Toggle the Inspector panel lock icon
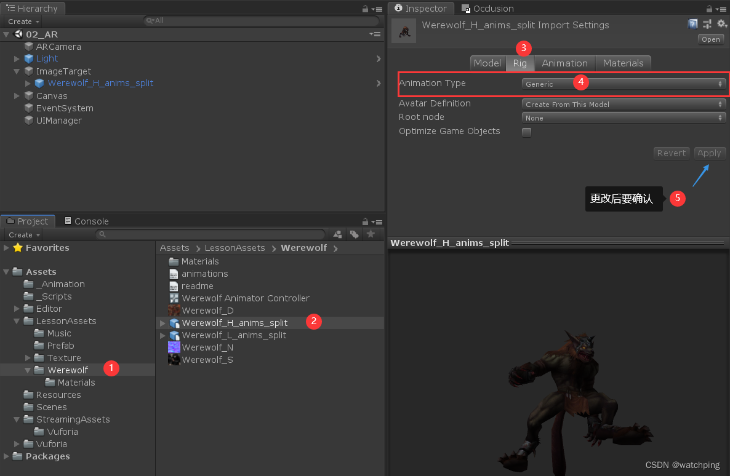The image size is (730, 476). [x=709, y=9]
